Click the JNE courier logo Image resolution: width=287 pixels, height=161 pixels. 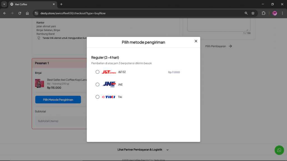[x=109, y=84]
